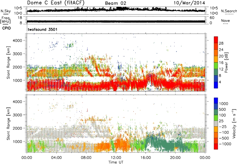The width and height of the screenshot is (237, 164).
Task: Click the '3000' tick of the power panel
Action: (x=17, y=54)
